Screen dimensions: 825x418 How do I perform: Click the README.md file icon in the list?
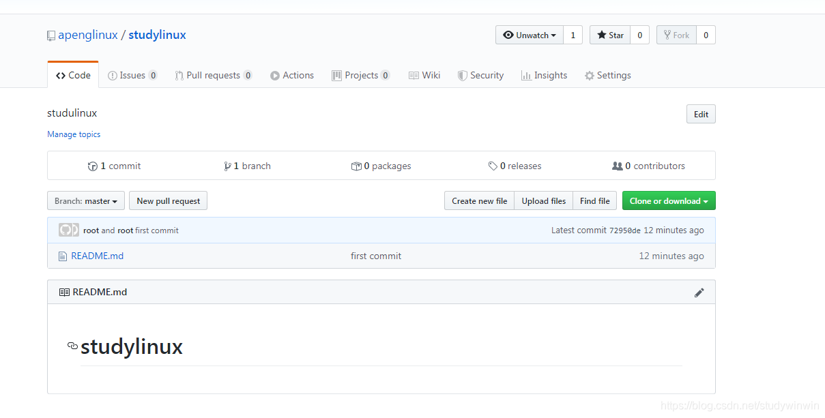coord(63,256)
